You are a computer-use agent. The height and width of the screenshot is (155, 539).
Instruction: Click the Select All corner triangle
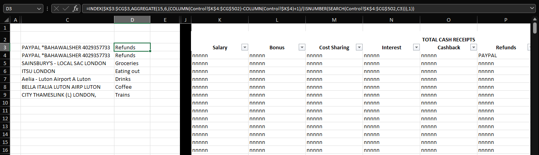(6, 20)
